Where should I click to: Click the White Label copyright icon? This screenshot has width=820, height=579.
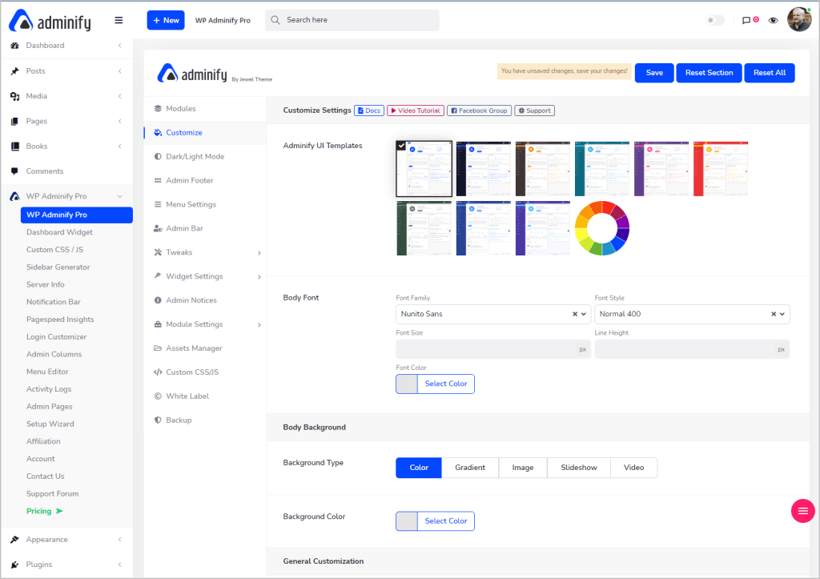click(x=158, y=396)
